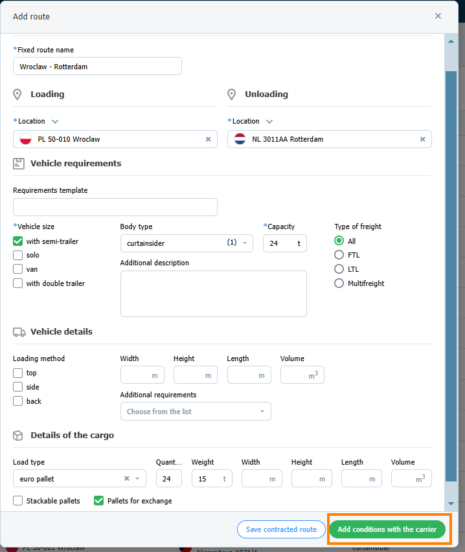Click the Poland flag icon
Screen dimensions: 465x552
[x=26, y=139]
